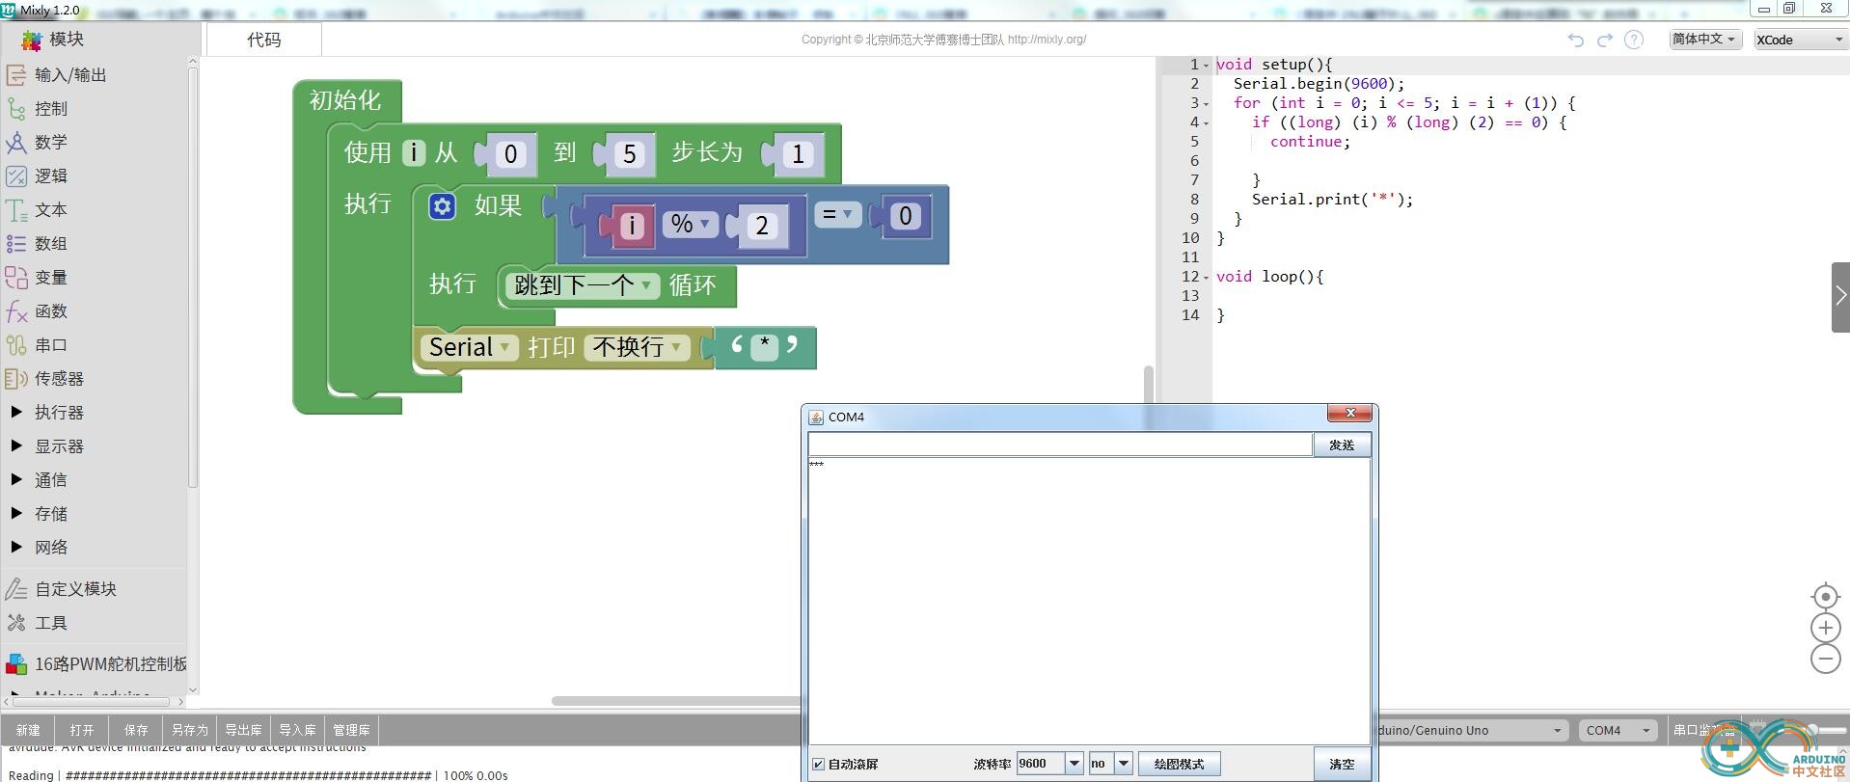
Task: Click 导入库 in the bottom toolbar
Action: click(x=298, y=730)
